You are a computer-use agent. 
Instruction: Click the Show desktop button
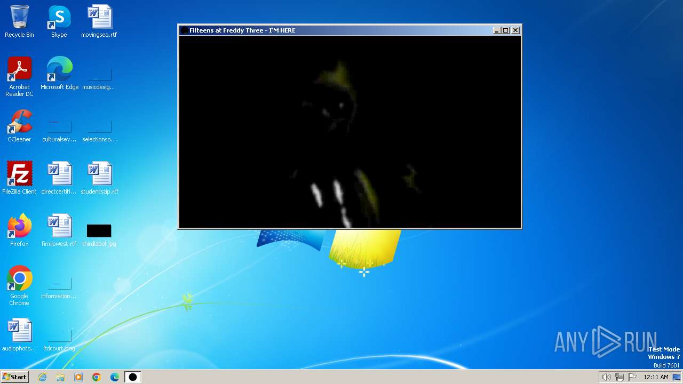(677, 377)
